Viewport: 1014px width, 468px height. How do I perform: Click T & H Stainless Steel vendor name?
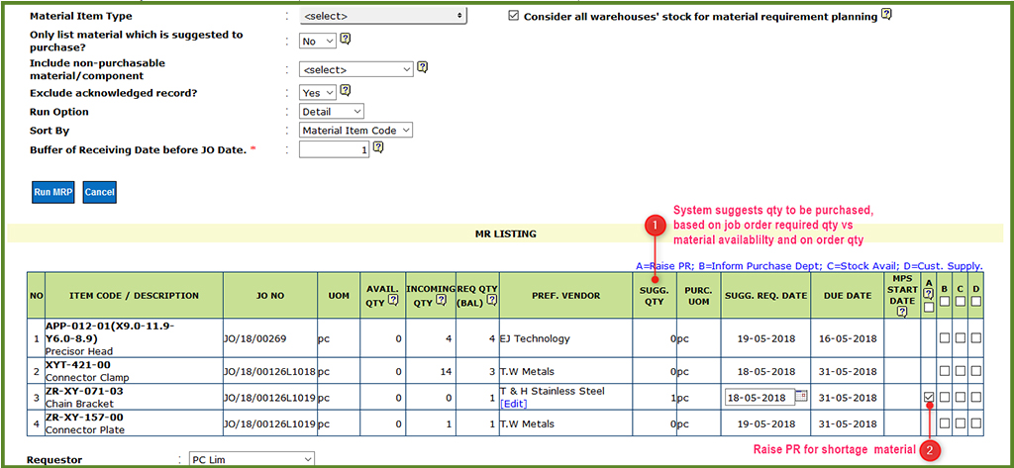(x=553, y=391)
